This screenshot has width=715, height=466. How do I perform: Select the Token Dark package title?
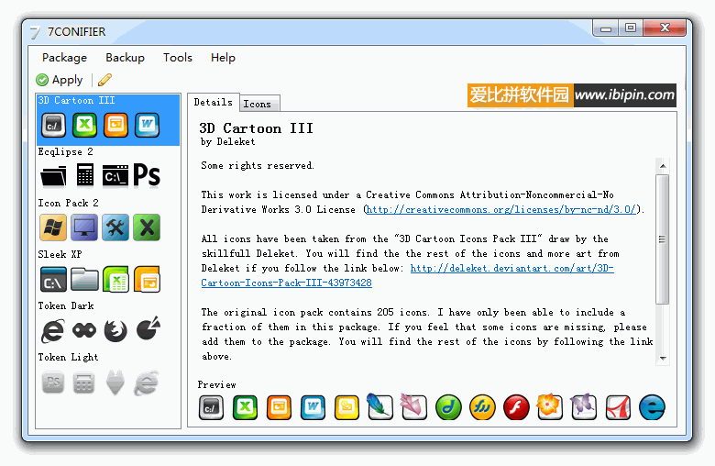66,305
